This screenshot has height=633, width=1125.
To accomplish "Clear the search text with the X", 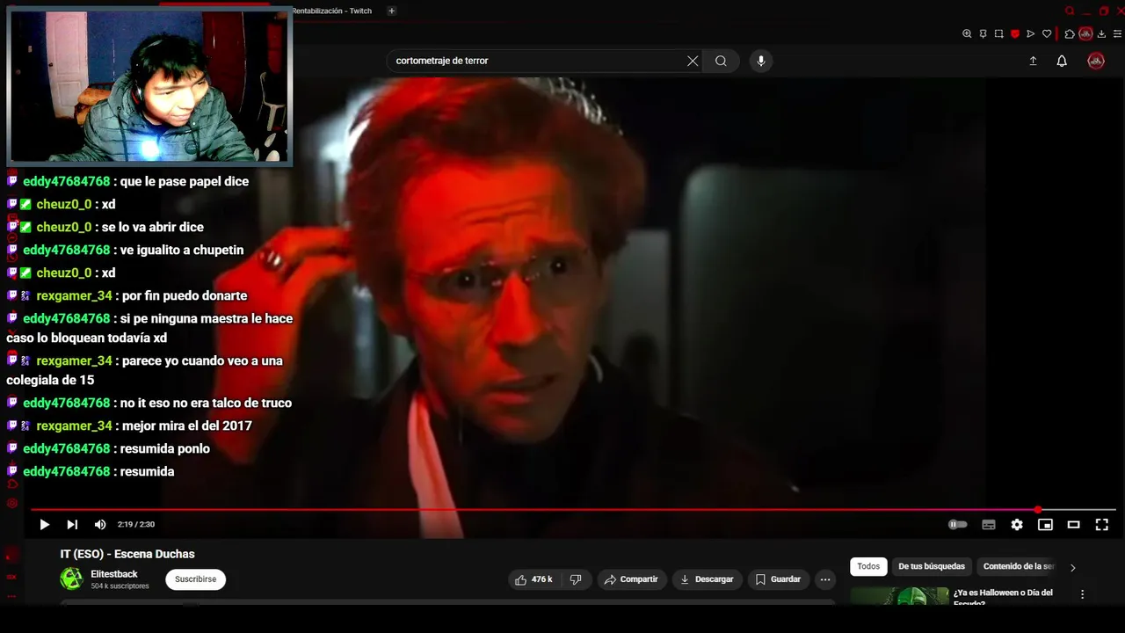I will click(693, 61).
